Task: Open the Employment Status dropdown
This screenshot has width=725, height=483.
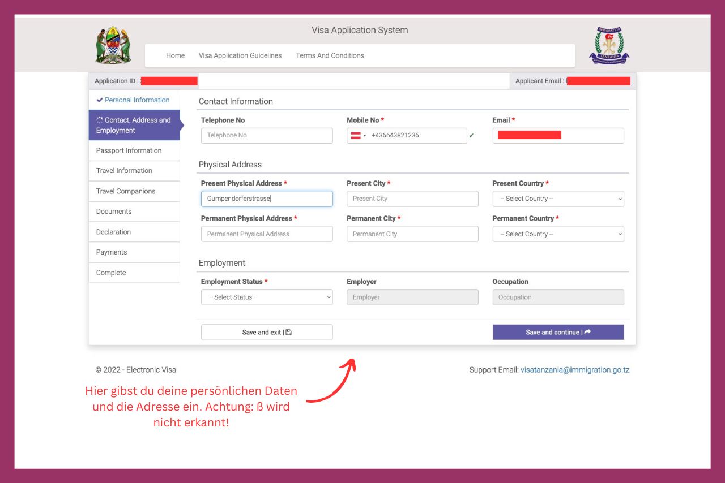Action: click(267, 297)
